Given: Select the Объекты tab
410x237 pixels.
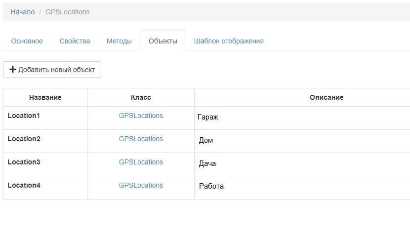Looking at the screenshot, I should point(163,41).
